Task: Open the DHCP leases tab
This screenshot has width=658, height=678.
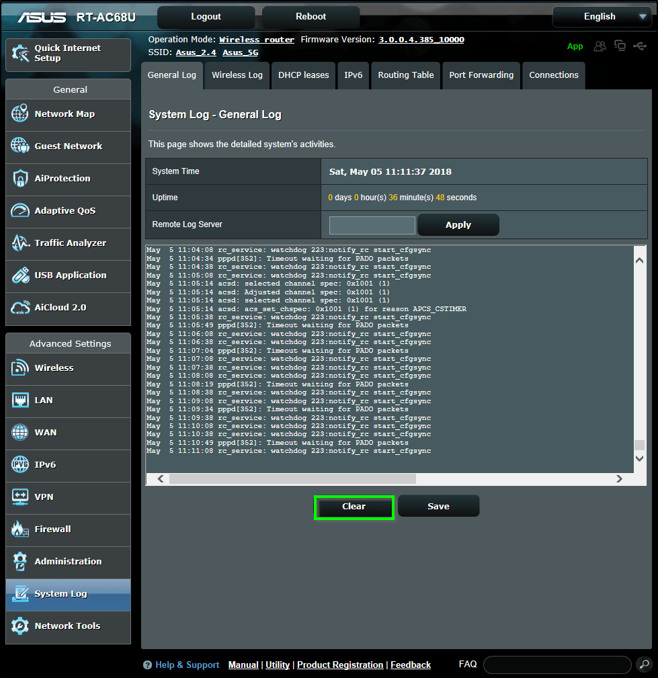Action: pyautogui.click(x=303, y=75)
